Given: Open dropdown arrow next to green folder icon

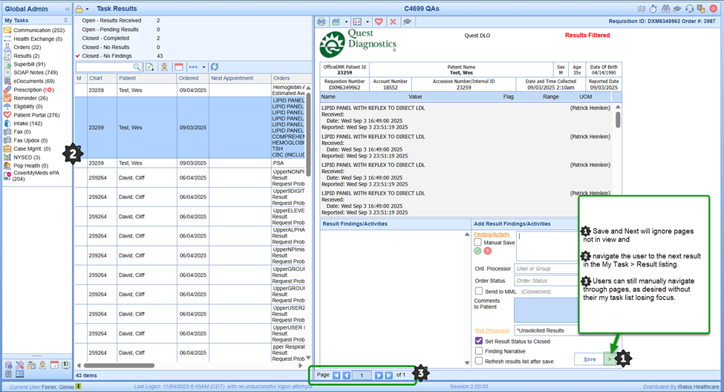Looking at the screenshot, I should [x=346, y=22].
